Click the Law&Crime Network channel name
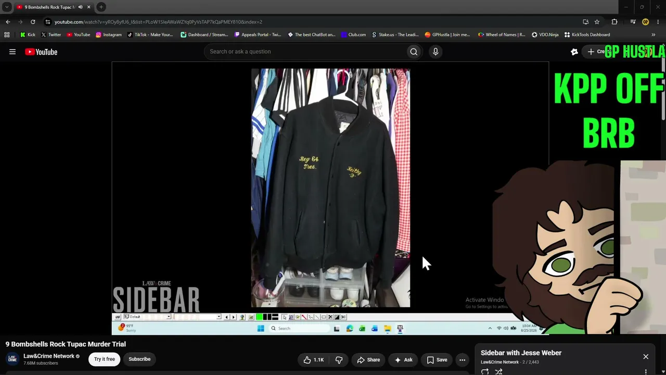 click(49, 356)
